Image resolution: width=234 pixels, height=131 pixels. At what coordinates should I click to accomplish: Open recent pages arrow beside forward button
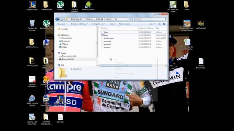click(x=64, y=19)
